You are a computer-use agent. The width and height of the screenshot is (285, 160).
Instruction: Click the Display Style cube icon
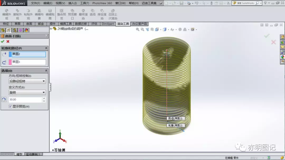164,30
